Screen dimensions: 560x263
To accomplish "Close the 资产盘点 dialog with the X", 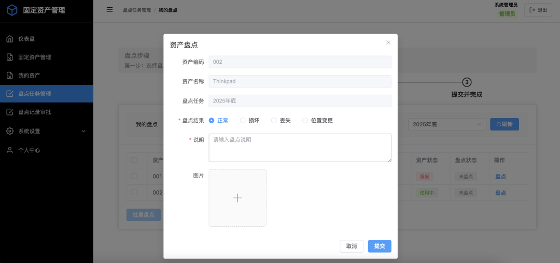I will [388, 42].
